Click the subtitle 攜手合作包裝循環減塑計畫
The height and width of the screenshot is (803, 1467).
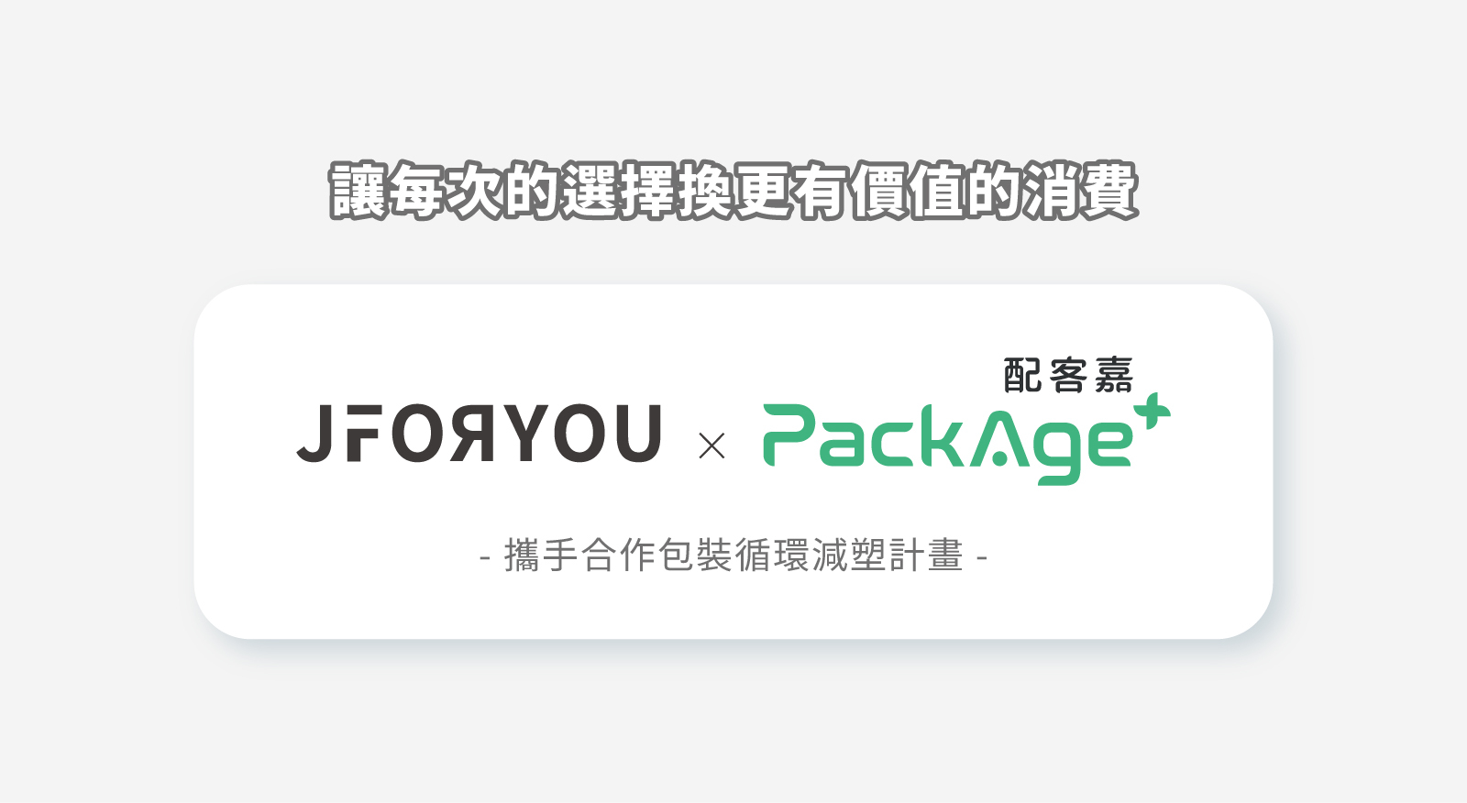click(x=733, y=555)
